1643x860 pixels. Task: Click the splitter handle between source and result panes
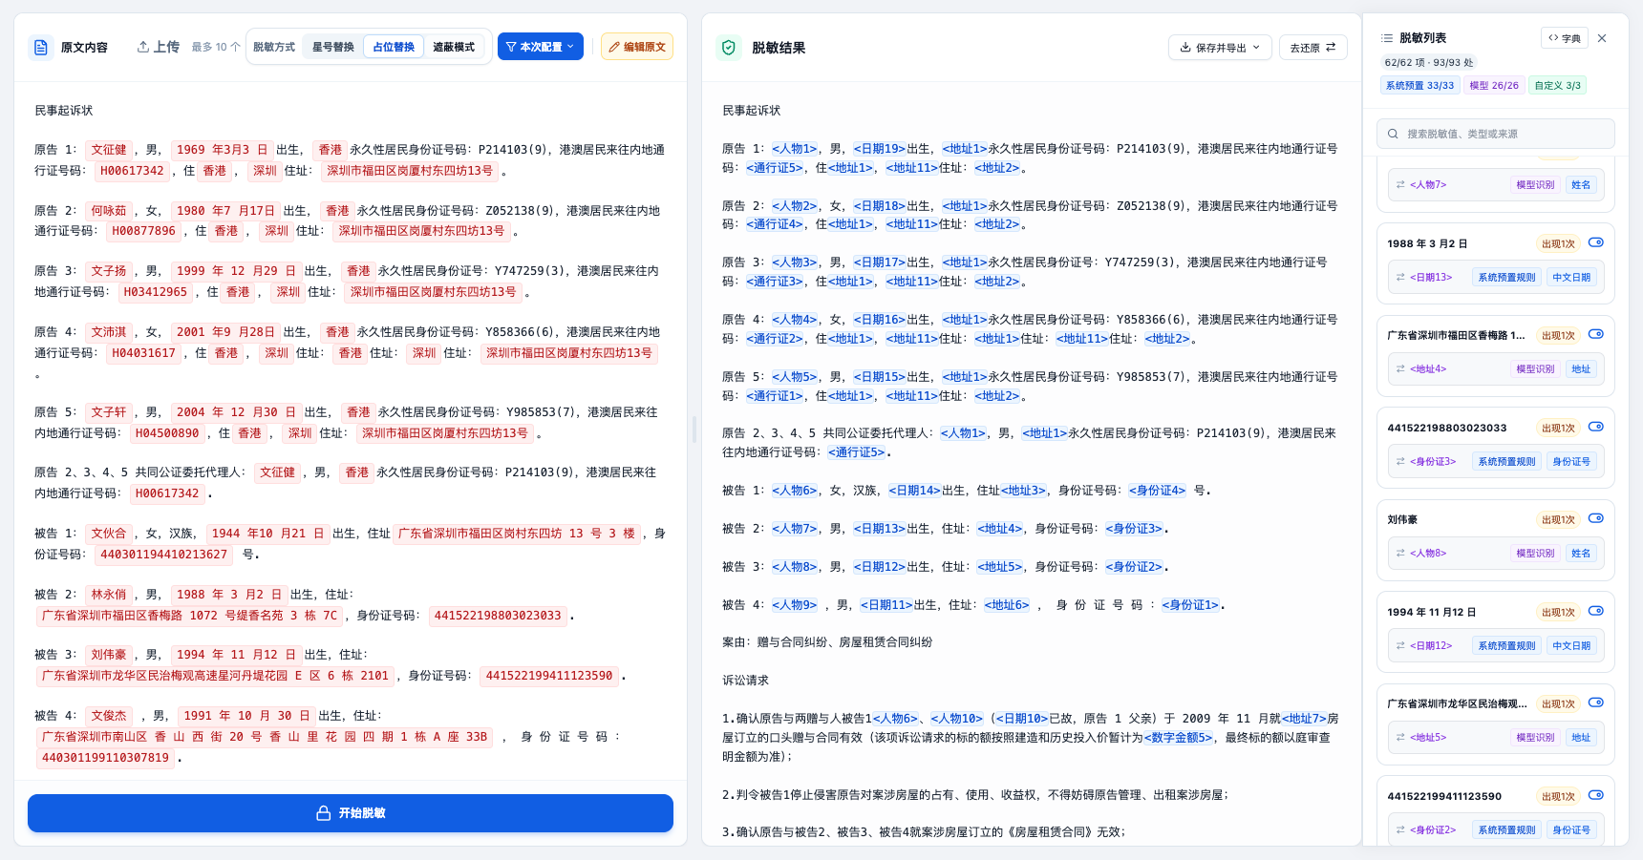pos(694,430)
